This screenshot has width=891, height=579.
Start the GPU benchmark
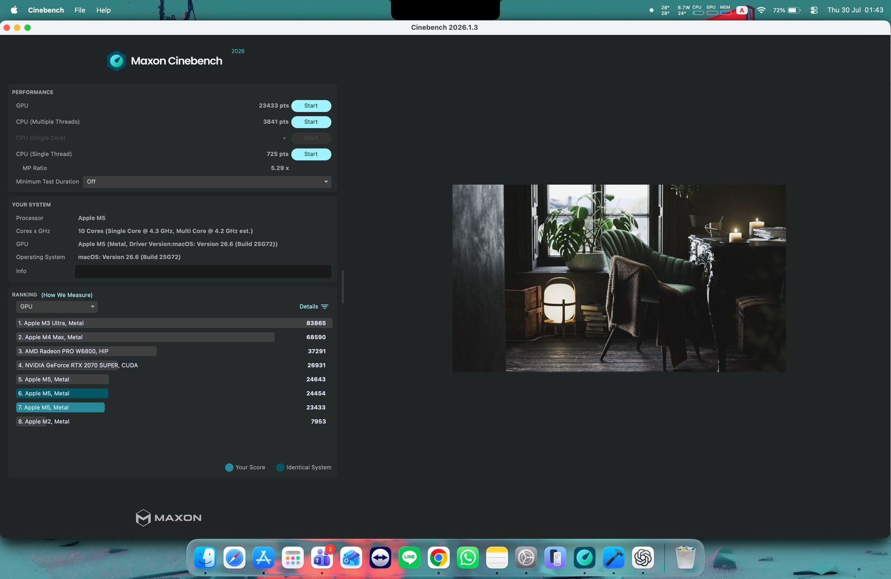coord(311,106)
